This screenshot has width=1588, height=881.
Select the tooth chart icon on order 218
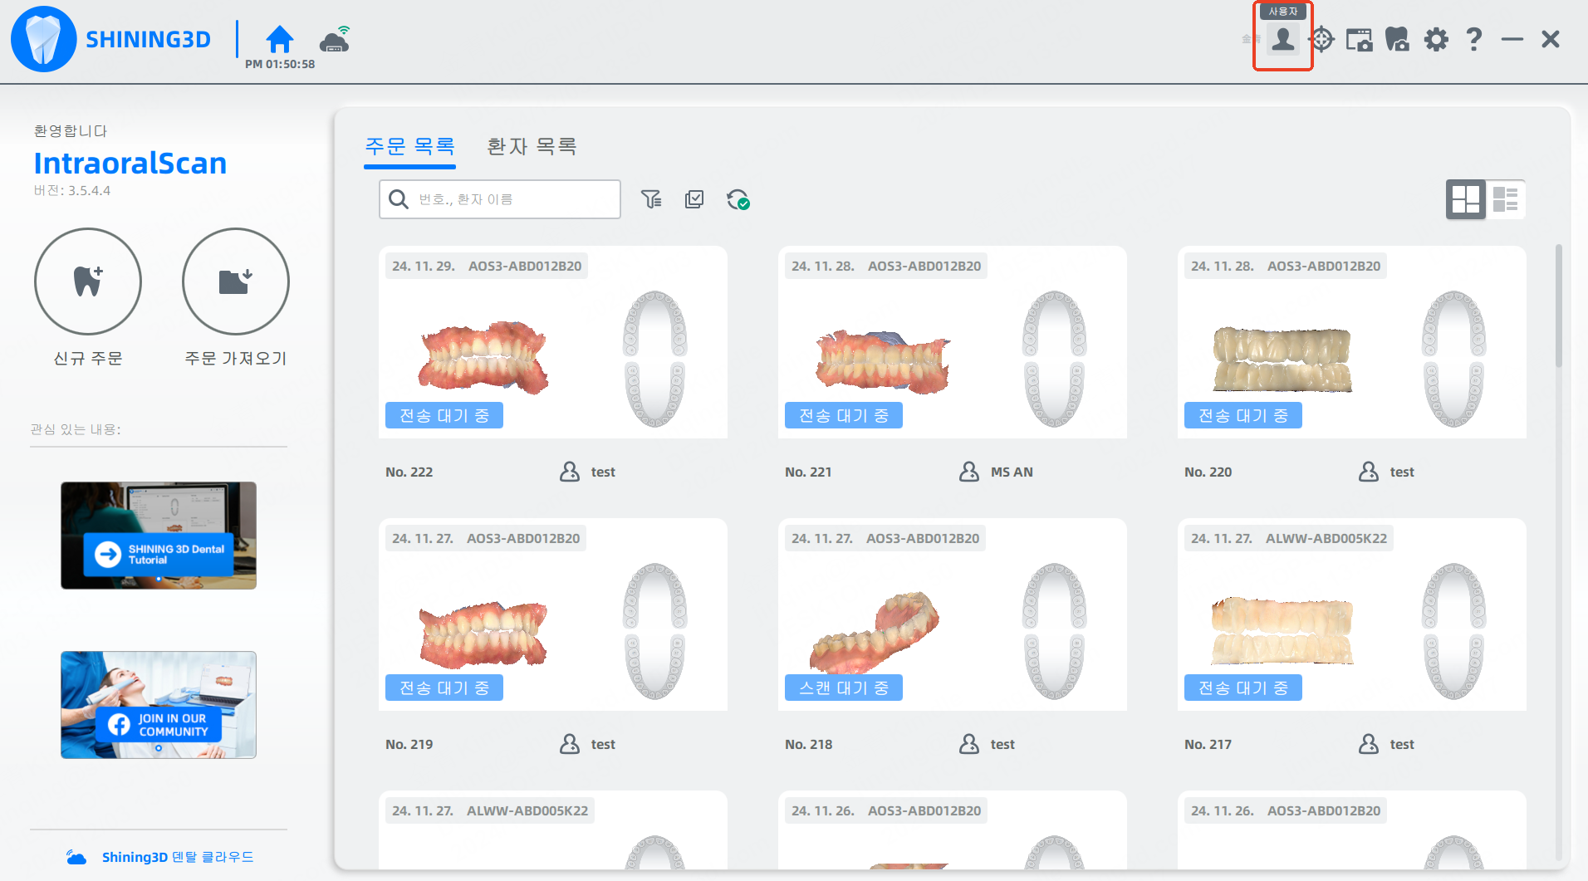click(x=1055, y=631)
